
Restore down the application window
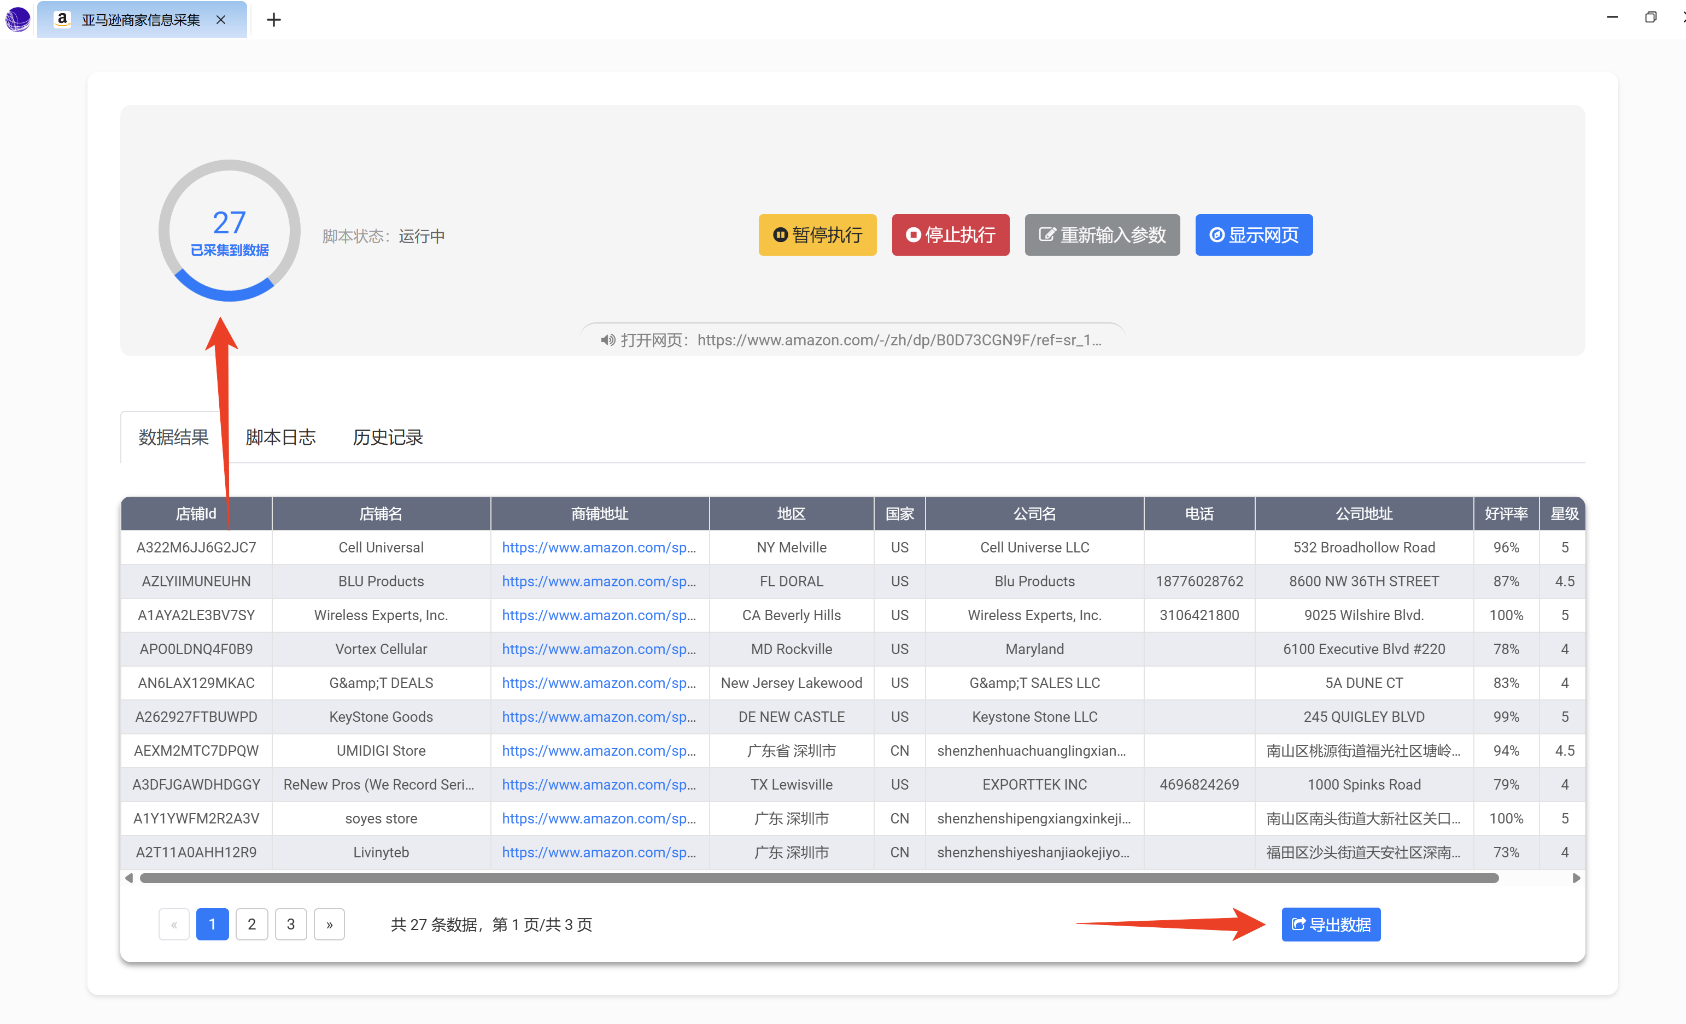[1650, 17]
